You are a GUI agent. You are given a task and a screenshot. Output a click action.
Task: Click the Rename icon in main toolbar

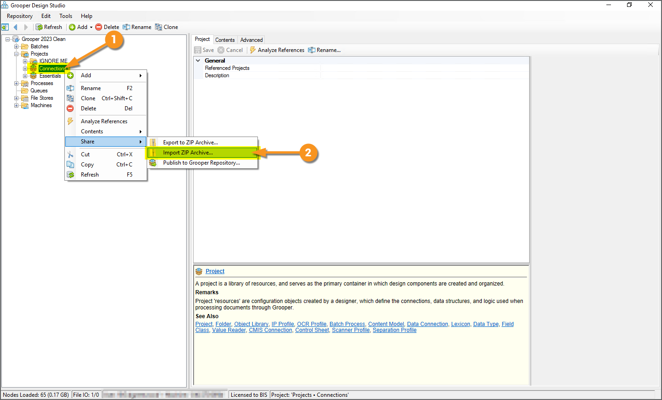[x=126, y=27]
